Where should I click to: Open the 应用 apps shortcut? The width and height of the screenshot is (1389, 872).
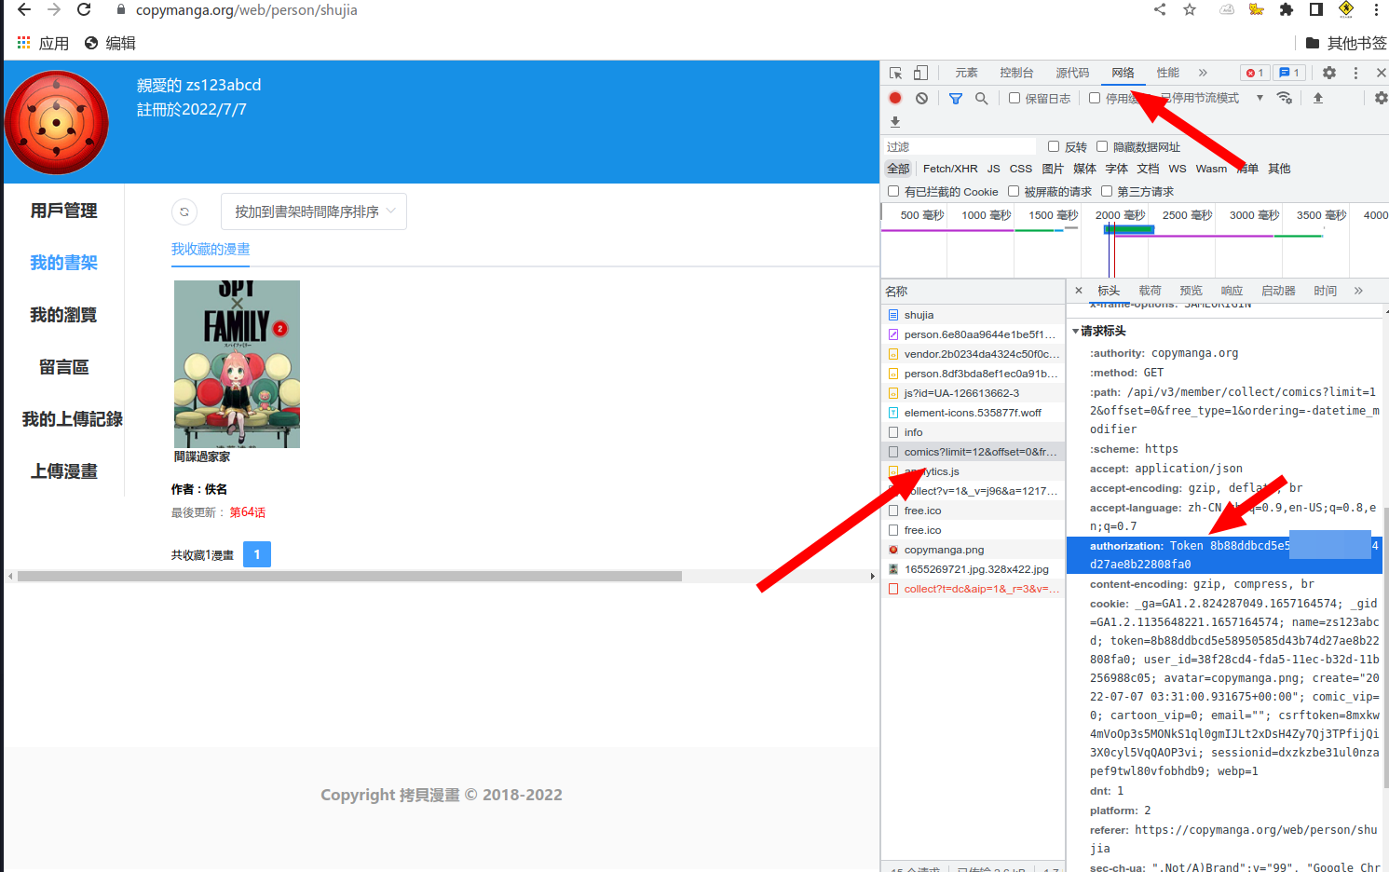43,43
